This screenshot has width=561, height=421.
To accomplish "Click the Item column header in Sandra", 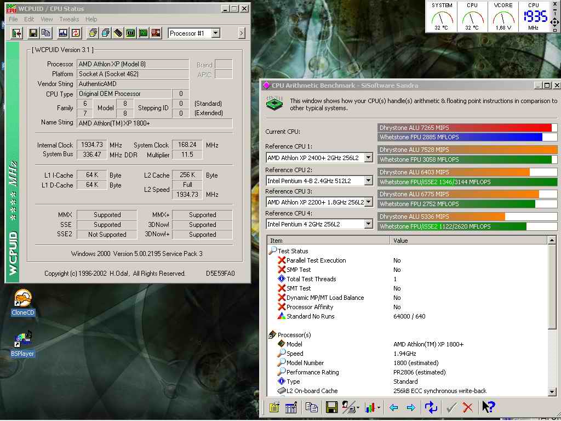I will (329, 241).
